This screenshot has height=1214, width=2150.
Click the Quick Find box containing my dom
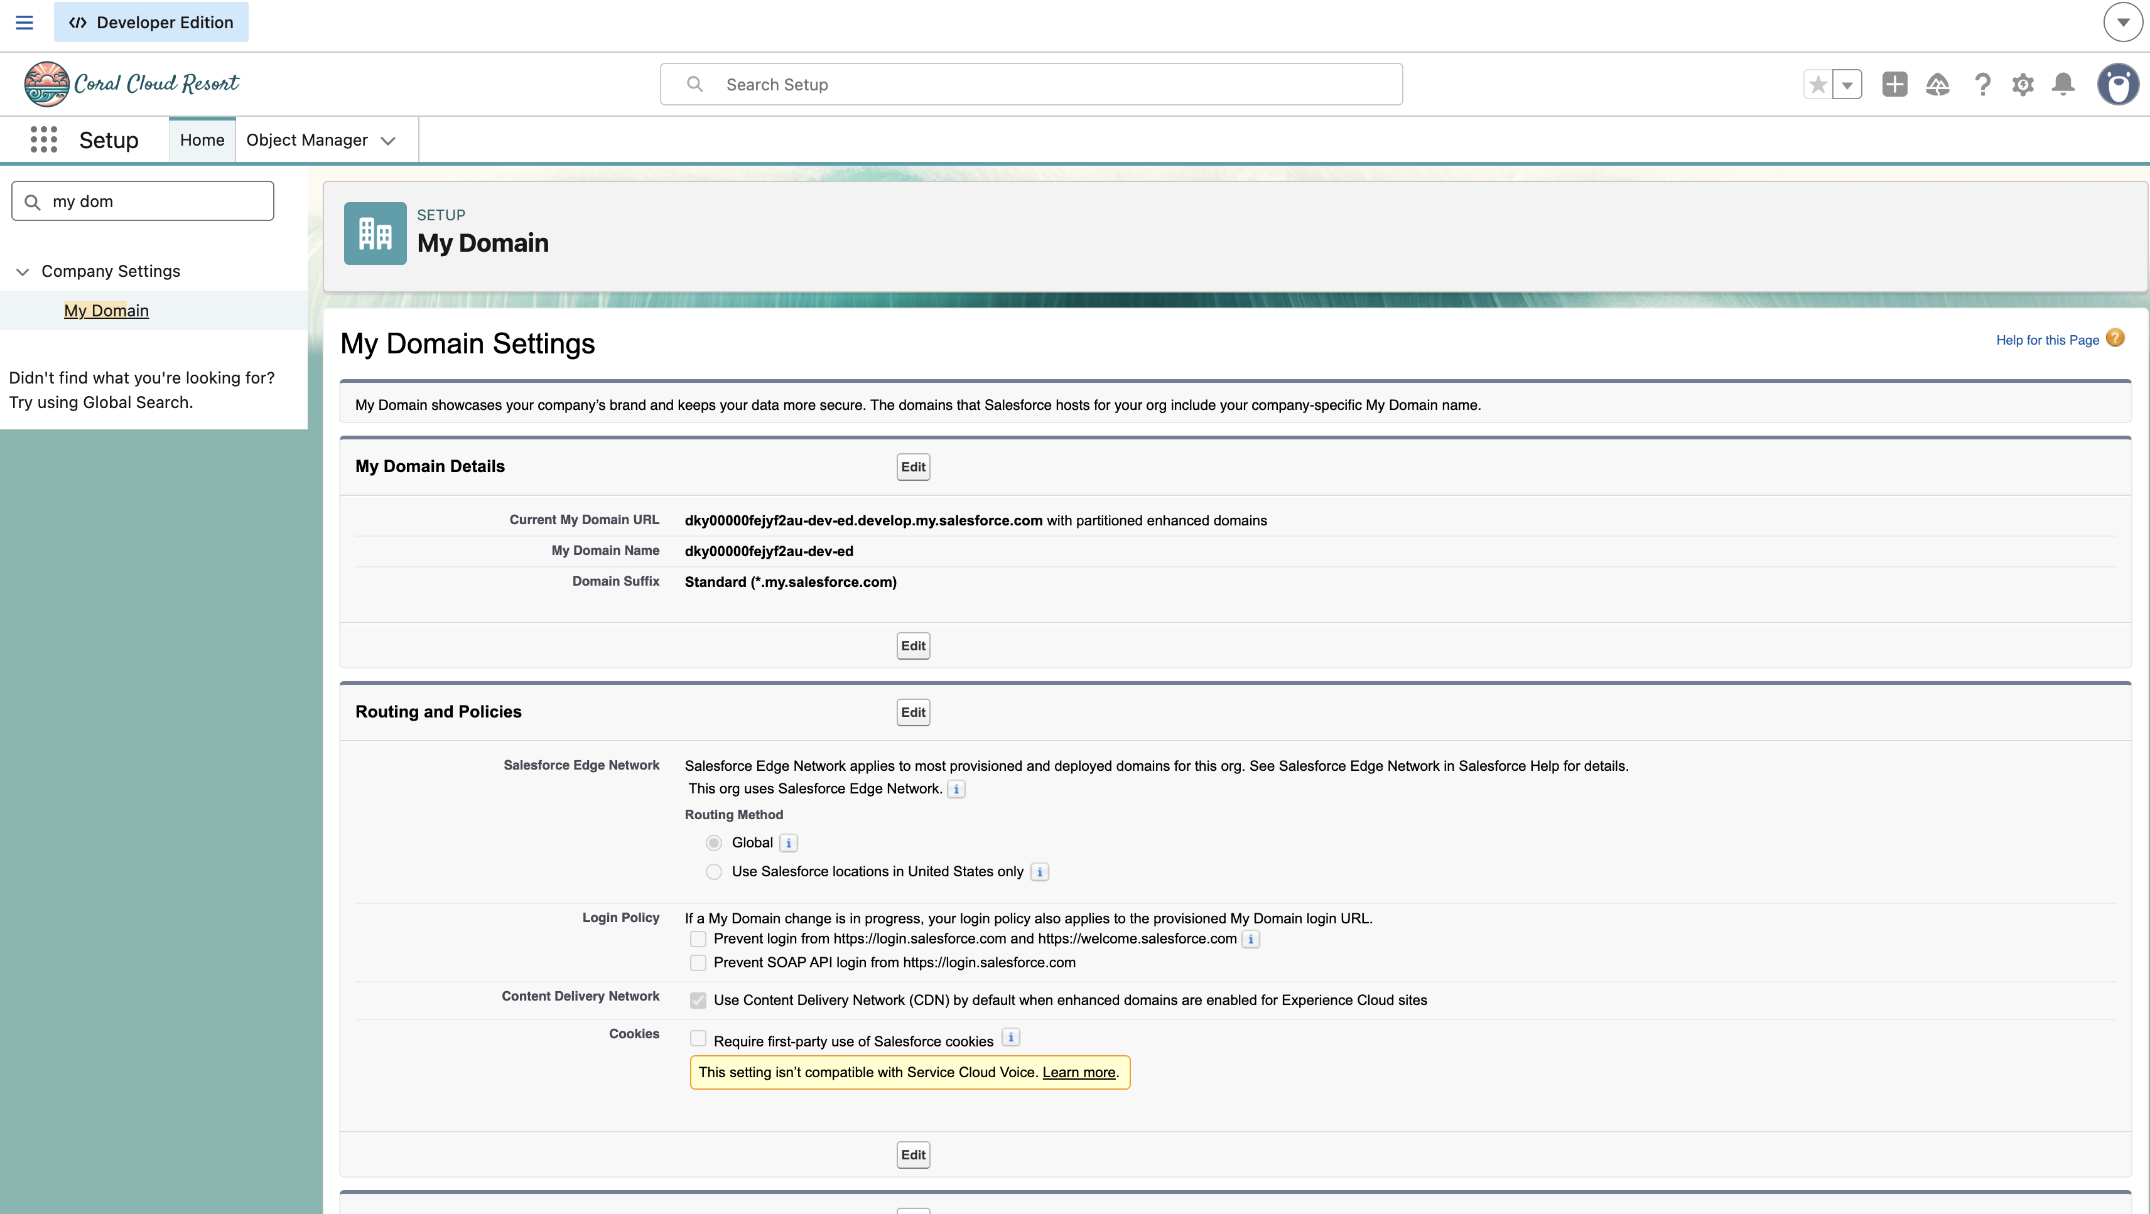(x=143, y=202)
